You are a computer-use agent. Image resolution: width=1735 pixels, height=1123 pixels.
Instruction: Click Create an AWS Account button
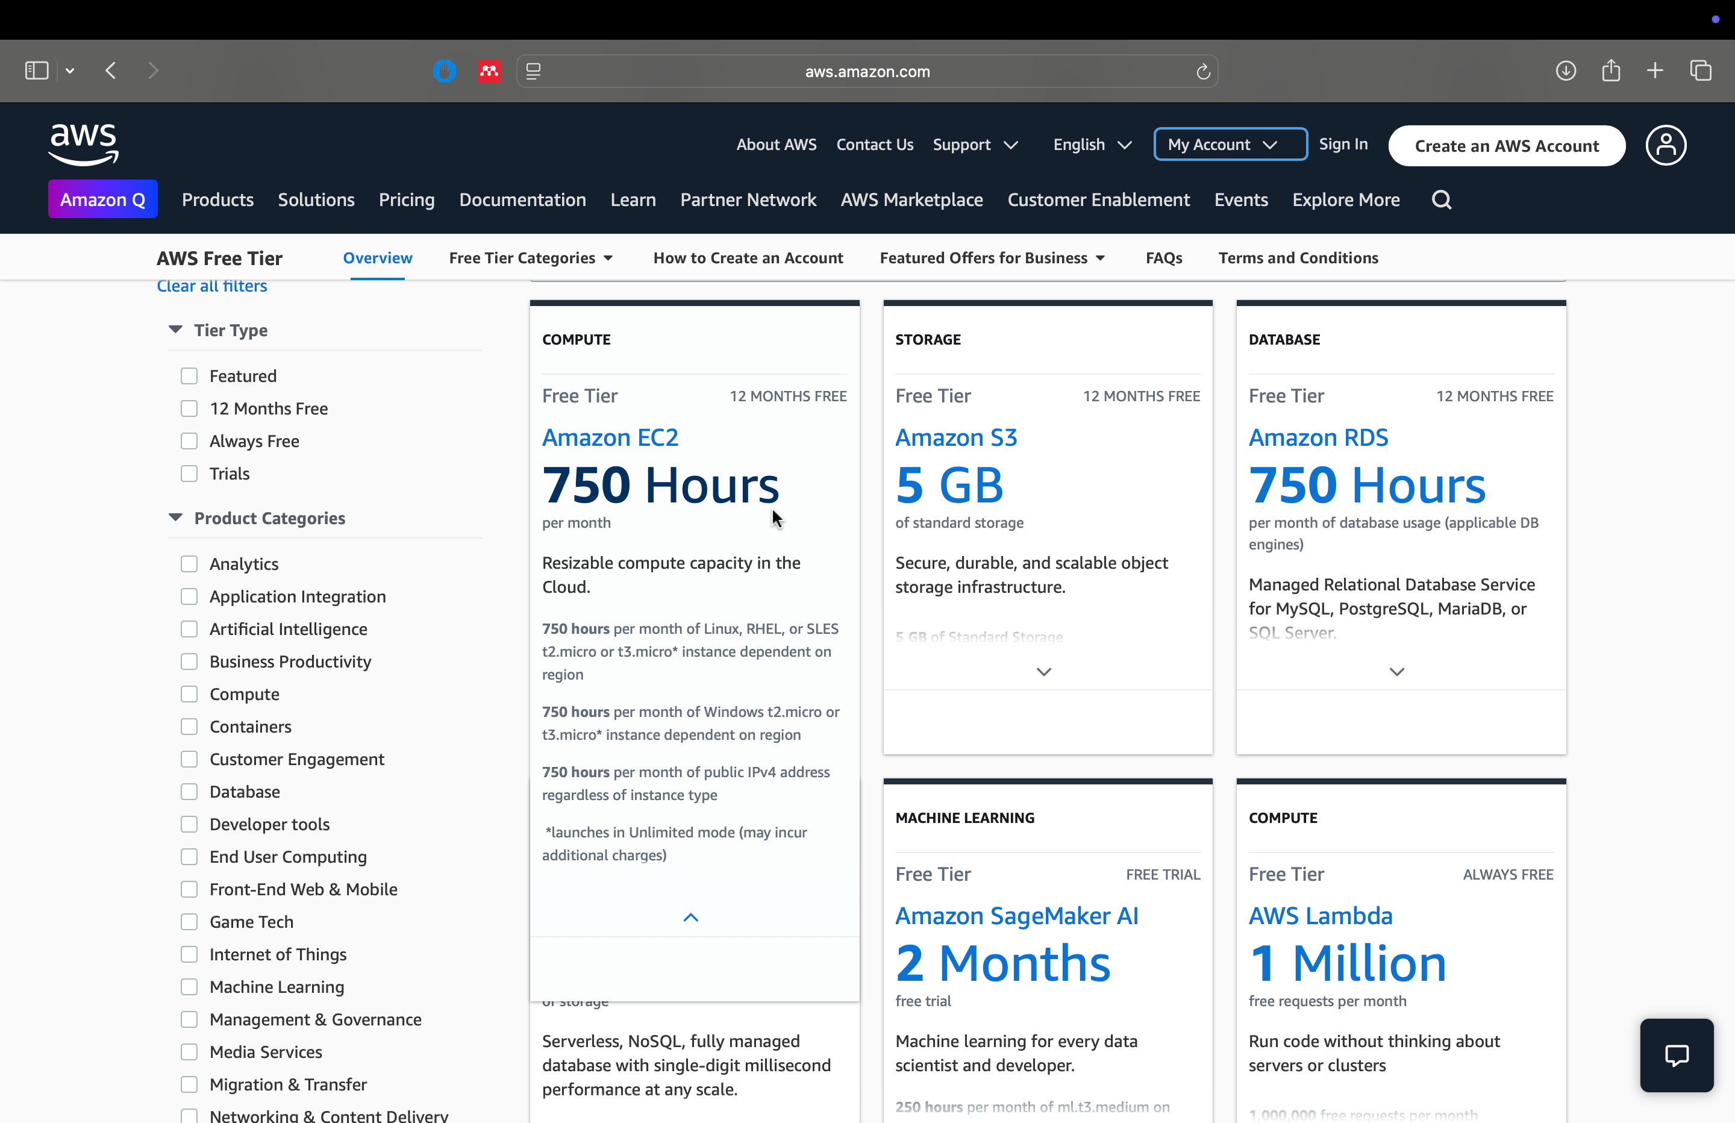[1507, 146]
